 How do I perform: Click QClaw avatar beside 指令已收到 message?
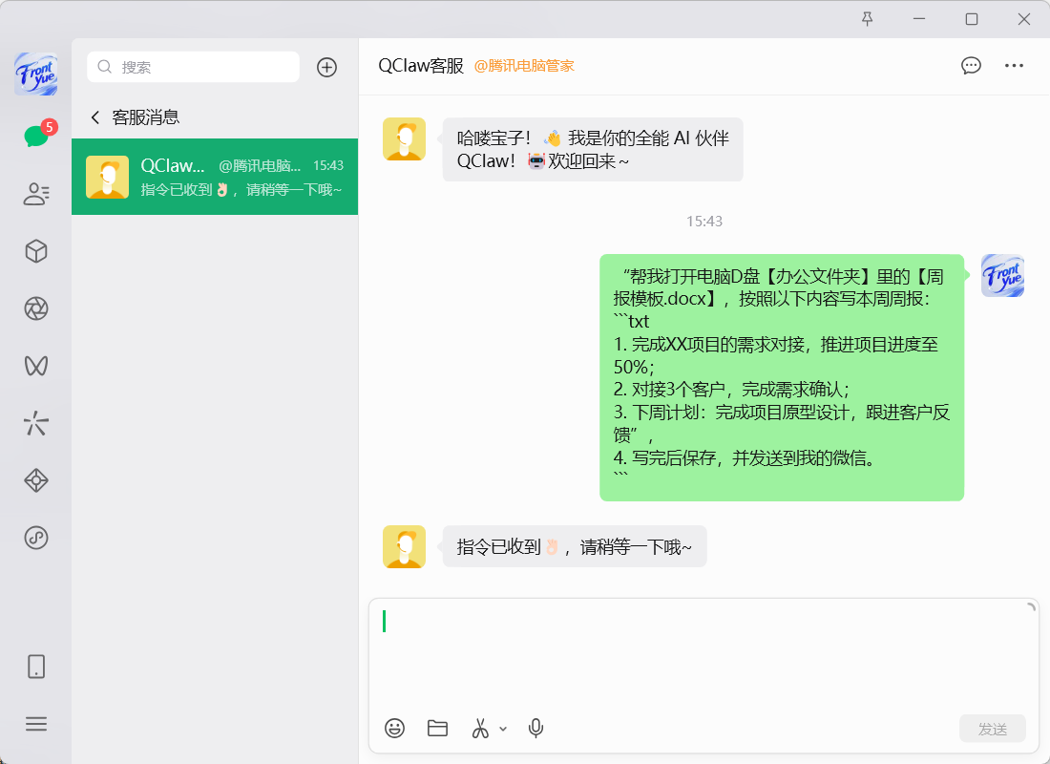404,547
